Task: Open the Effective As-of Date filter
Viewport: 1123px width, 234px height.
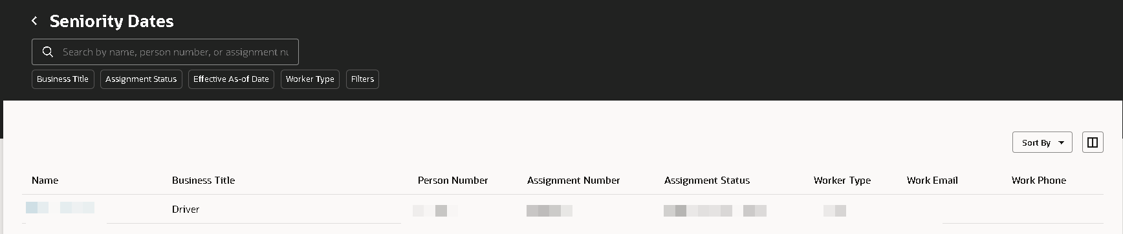Action: tap(231, 79)
